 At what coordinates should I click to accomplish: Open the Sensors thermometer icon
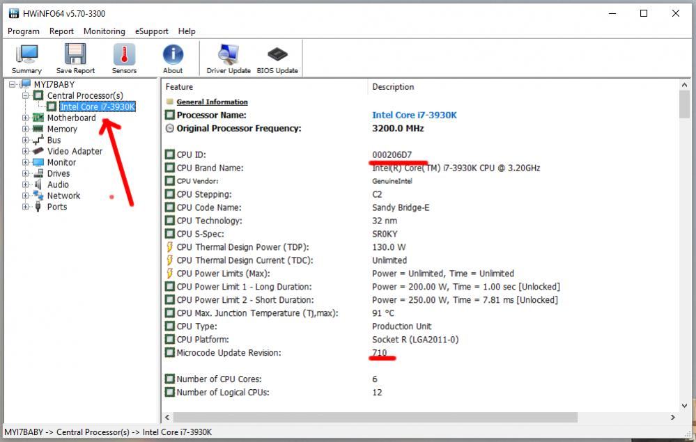[x=124, y=58]
